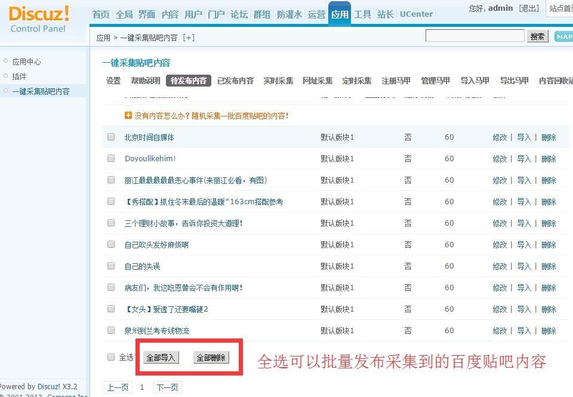Open the 界面 top menu

tap(147, 14)
